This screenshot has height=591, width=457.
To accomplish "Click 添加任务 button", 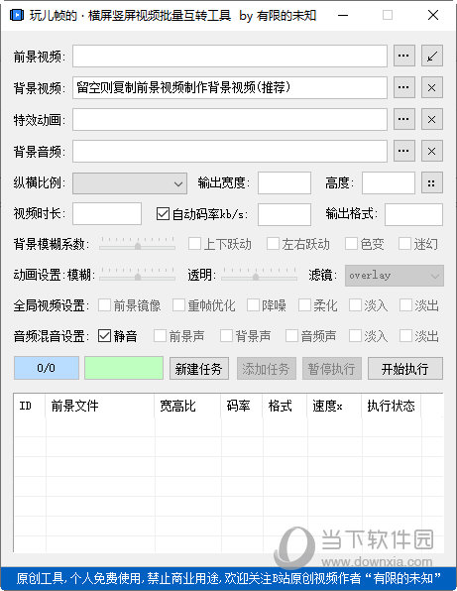I will pos(267,368).
